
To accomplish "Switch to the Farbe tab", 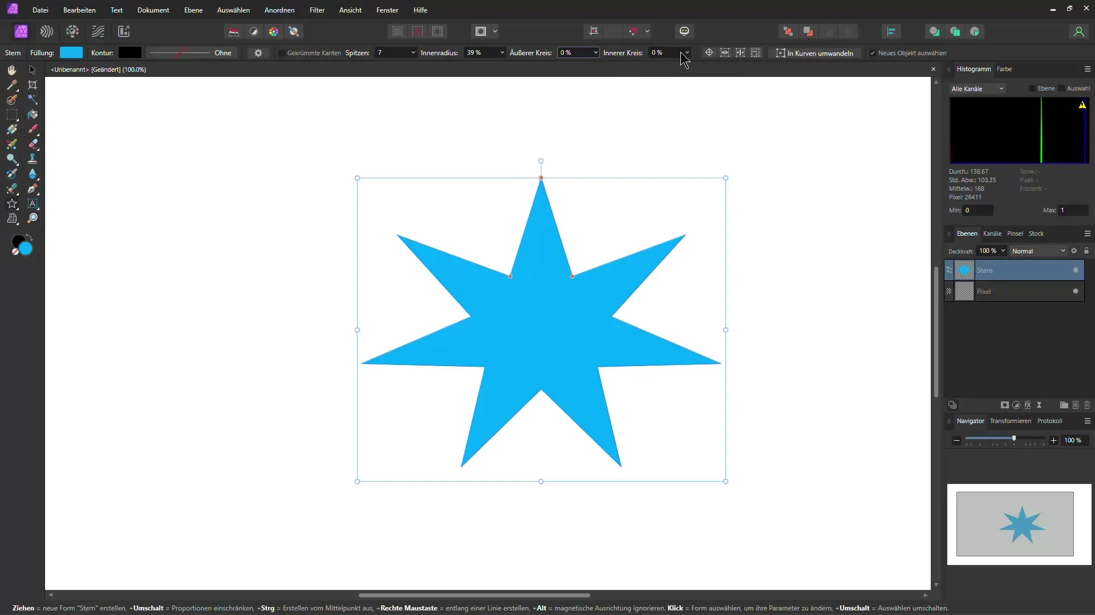I will (1004, 69).
